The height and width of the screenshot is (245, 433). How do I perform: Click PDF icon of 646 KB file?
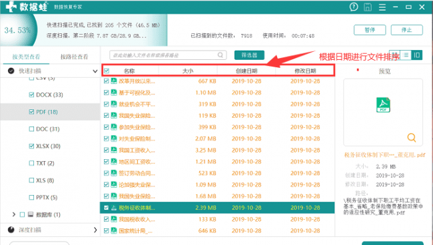coord(114,230)
